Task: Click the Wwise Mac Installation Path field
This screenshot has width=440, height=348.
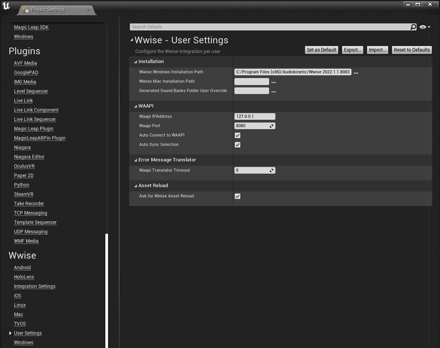Action: (252, 82)
